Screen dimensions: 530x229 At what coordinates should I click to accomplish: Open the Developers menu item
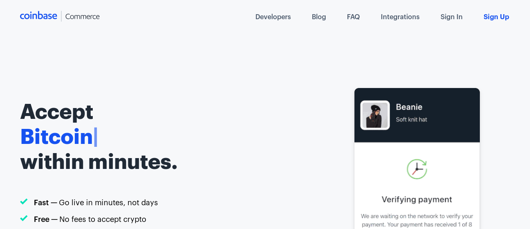[x=273, y=17]
